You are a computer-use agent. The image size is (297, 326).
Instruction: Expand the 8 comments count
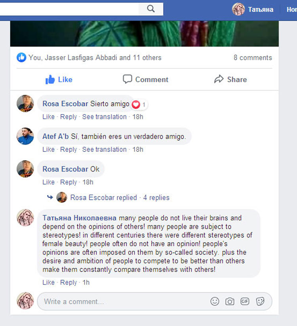tap(253, 58)
